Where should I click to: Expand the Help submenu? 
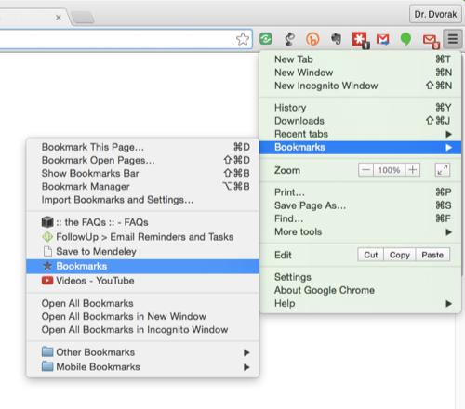click(360, 303)
